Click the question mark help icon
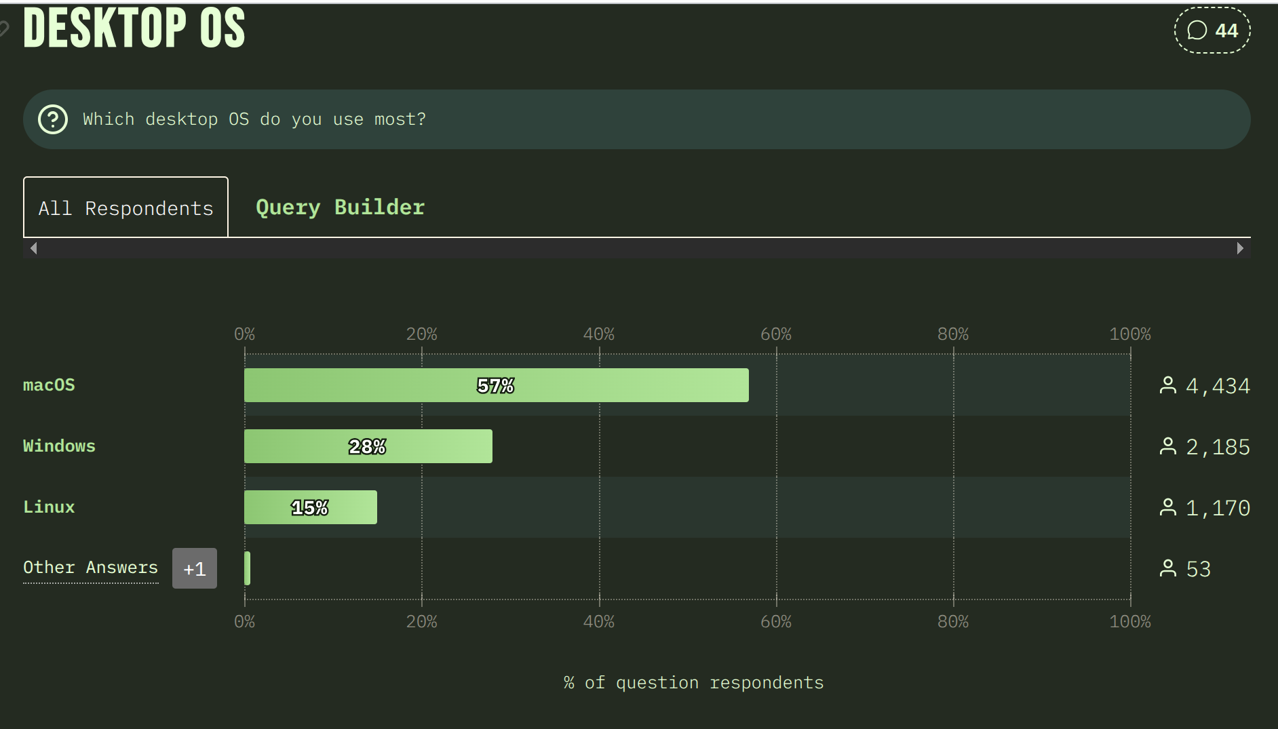 pos(53,119)
